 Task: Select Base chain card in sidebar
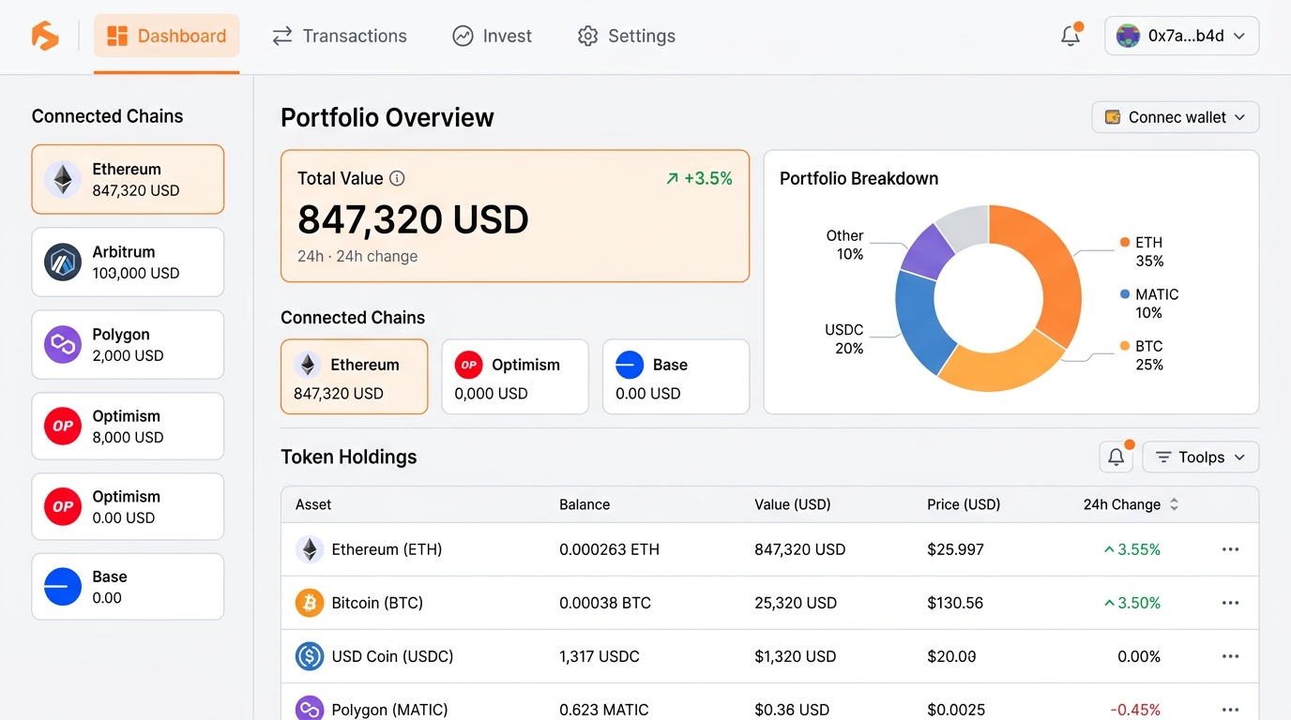pos(128,587)
